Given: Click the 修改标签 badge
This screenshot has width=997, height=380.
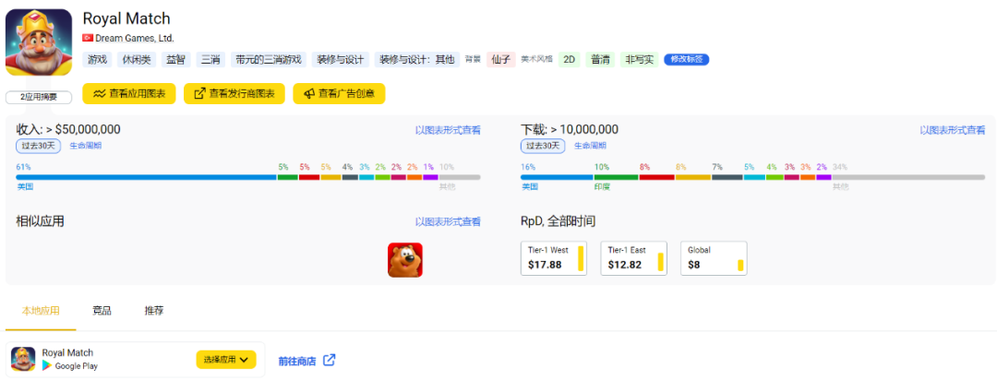Looking at the screenshot, I should [x=687, y=60].
